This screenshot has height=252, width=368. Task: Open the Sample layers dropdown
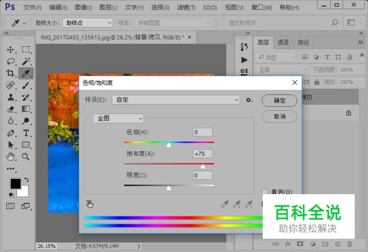coord(173,23)
